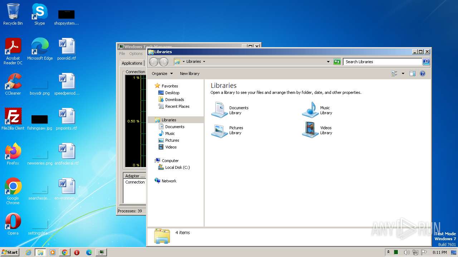Expand the breadcrumb arrow before Libraries

coord(184,61)
